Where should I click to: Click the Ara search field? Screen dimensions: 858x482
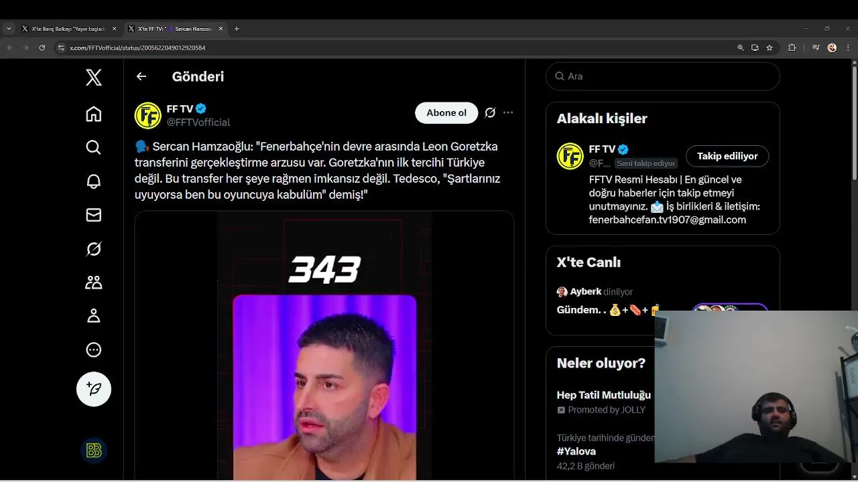663,76
